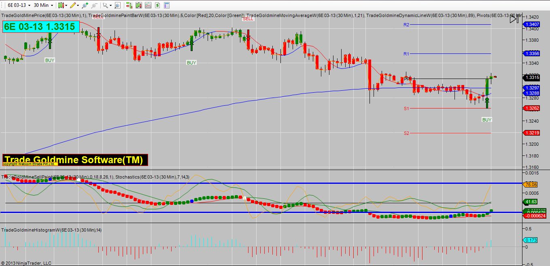The image size is (550, 266).
Task: Click the rightmost BUY signal label
Action: pos(487,120)
